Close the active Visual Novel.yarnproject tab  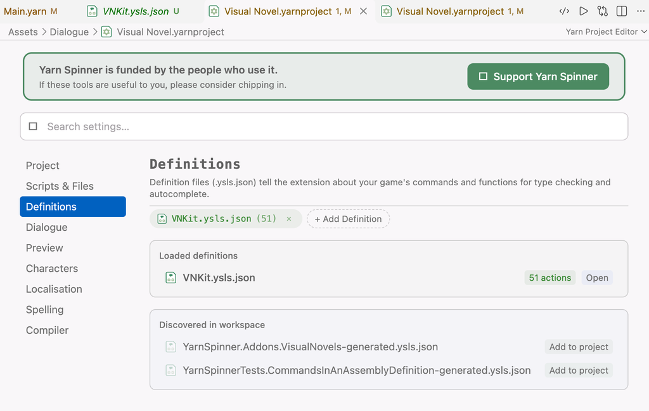(363, 11)
